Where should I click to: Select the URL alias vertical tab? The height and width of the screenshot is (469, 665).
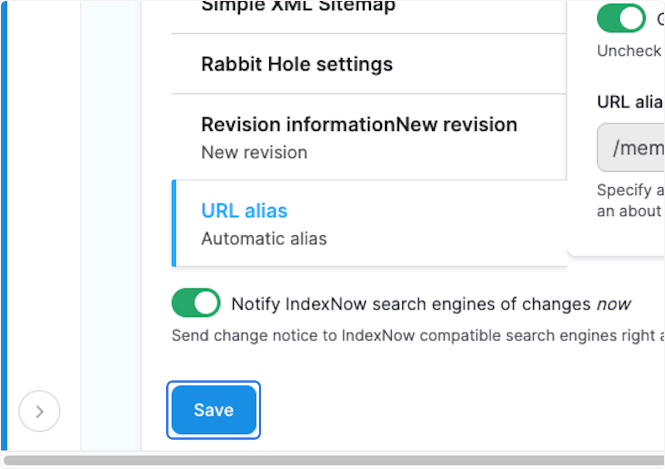tap(244, 210)
